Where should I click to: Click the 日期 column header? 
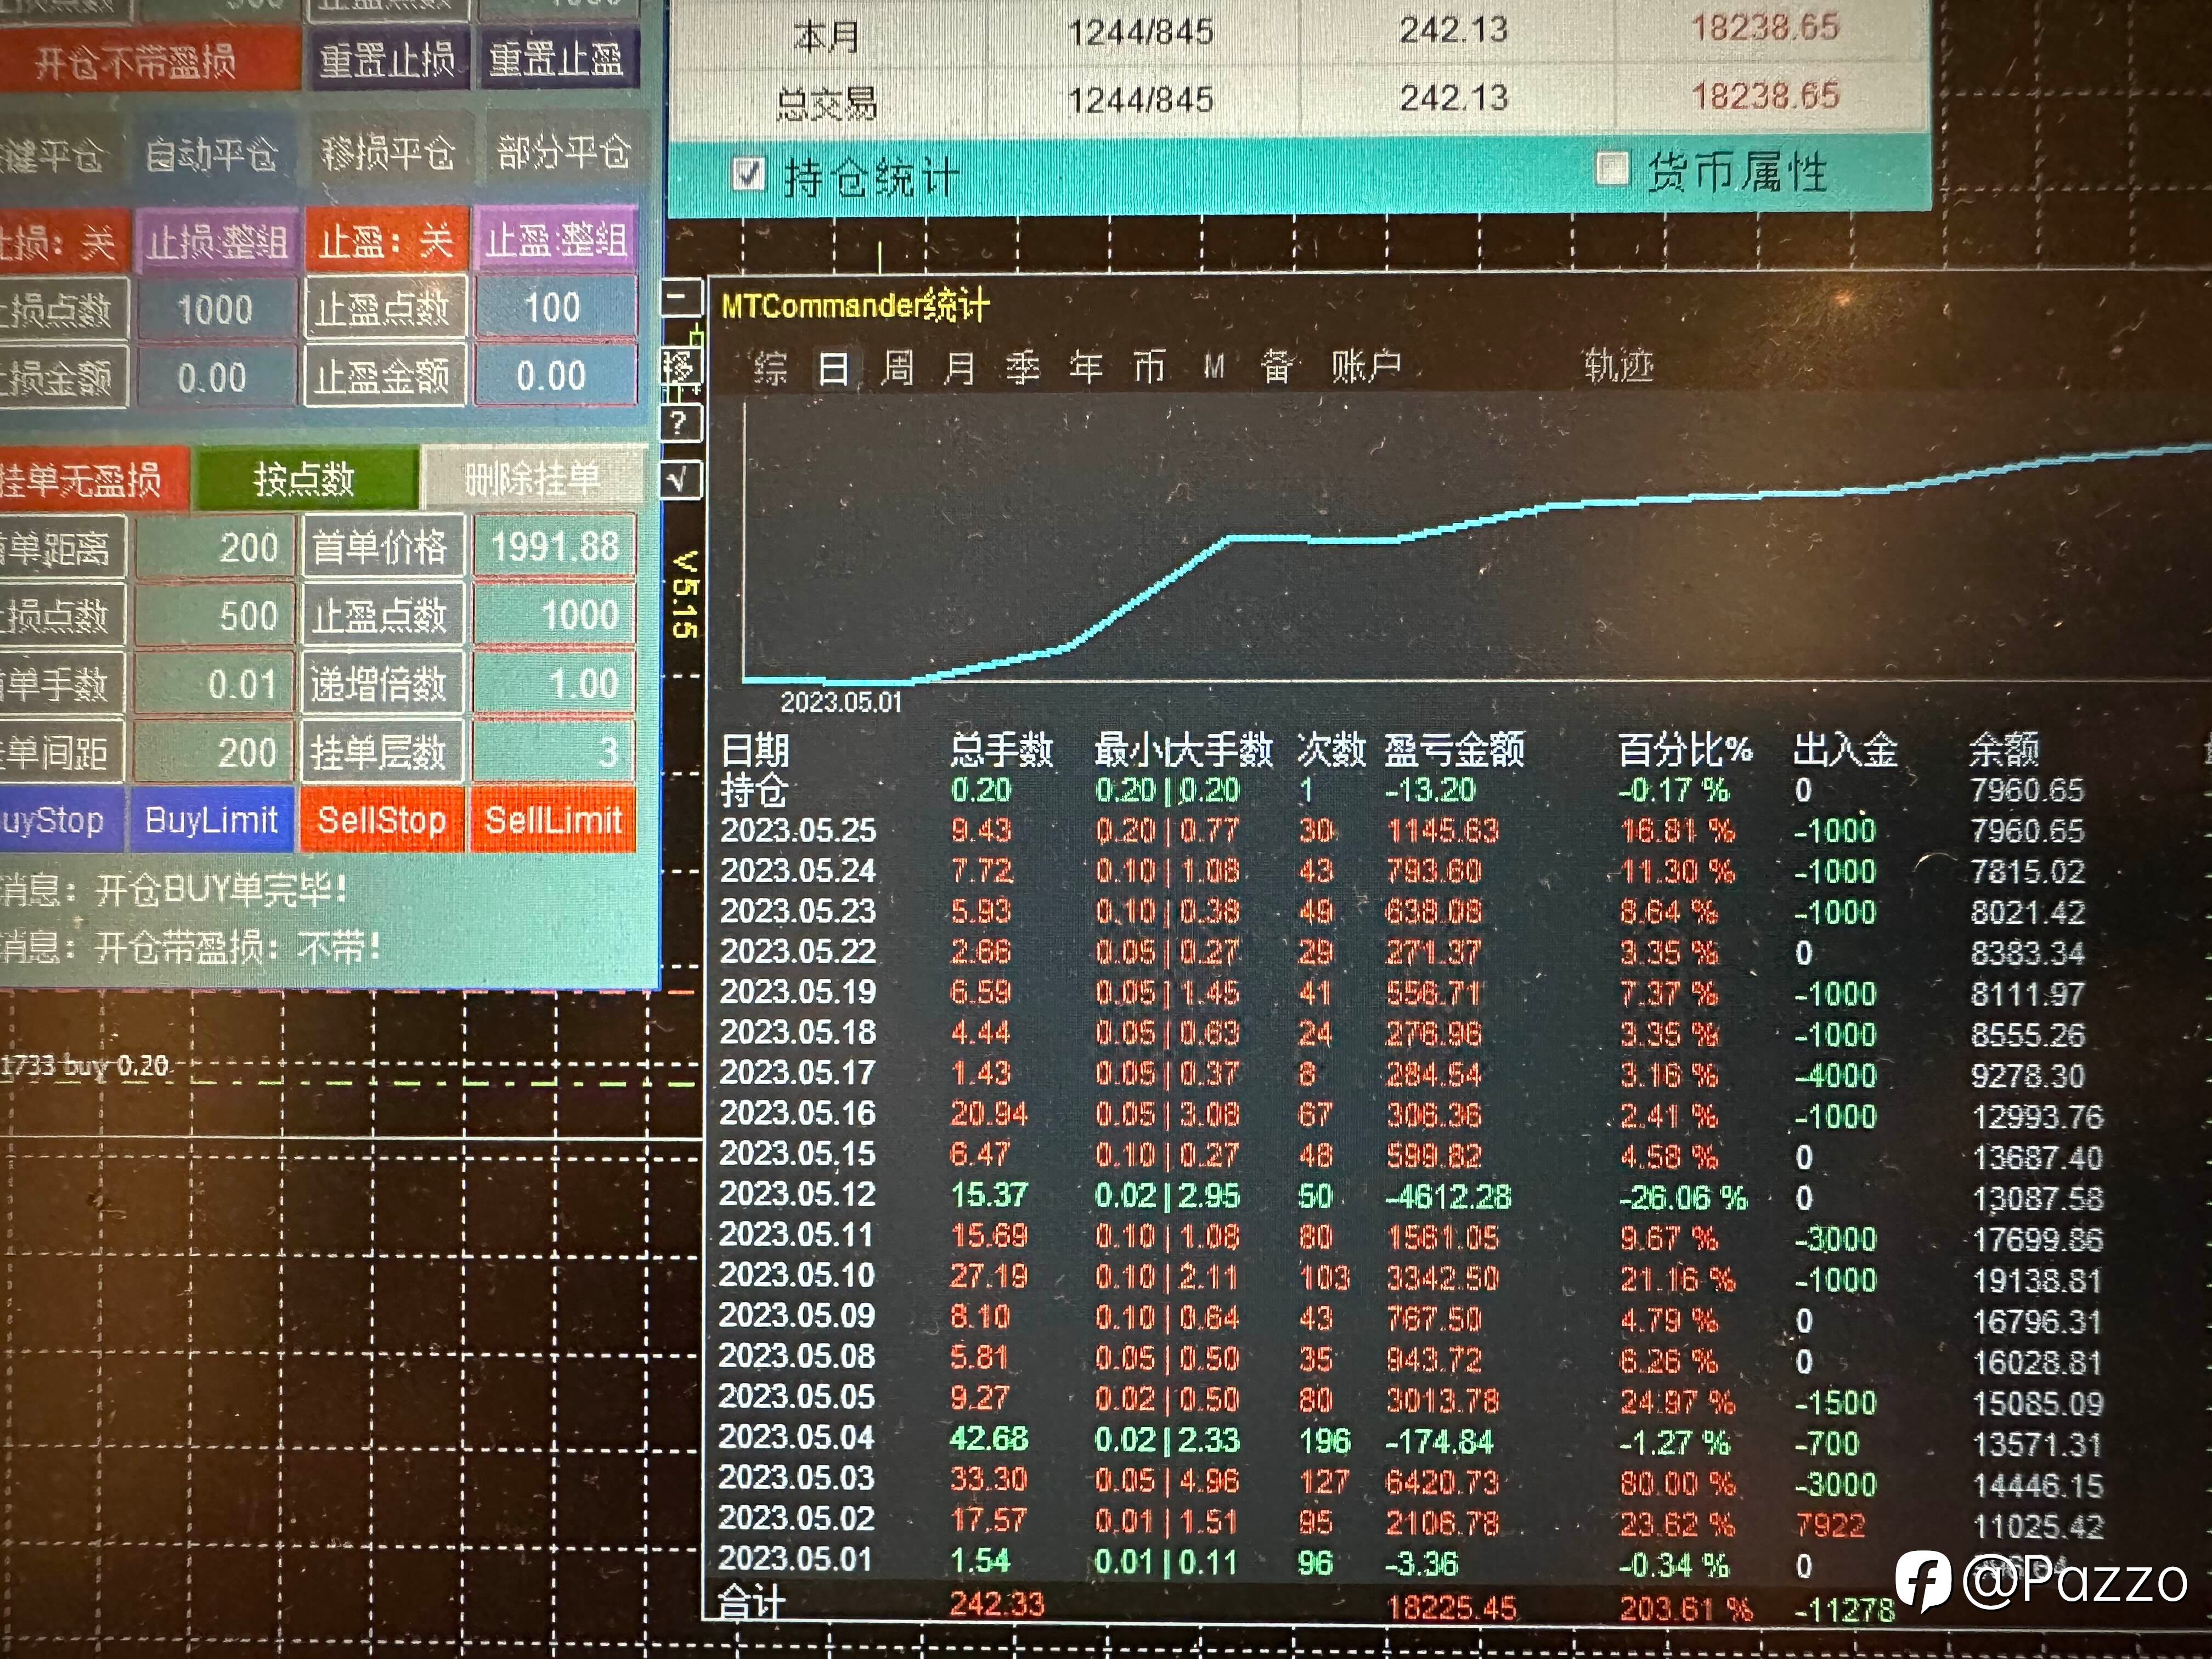point(756,750)
